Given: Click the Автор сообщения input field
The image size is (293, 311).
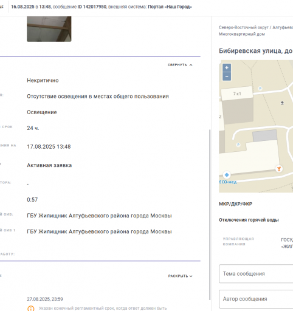Looking at the screenshot, I should point(256,299).
